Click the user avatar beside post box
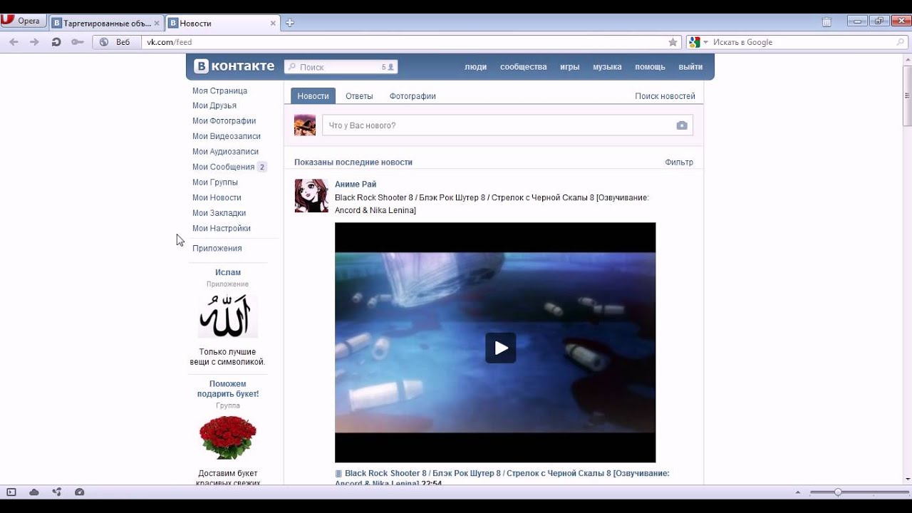 305,125
